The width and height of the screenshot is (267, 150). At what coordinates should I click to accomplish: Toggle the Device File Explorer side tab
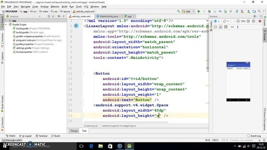tap(265, 119)
